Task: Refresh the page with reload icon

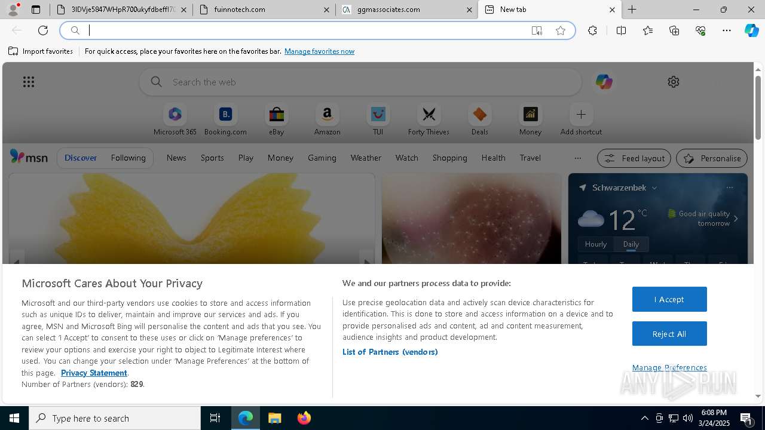Action: [x=43, y=30]
